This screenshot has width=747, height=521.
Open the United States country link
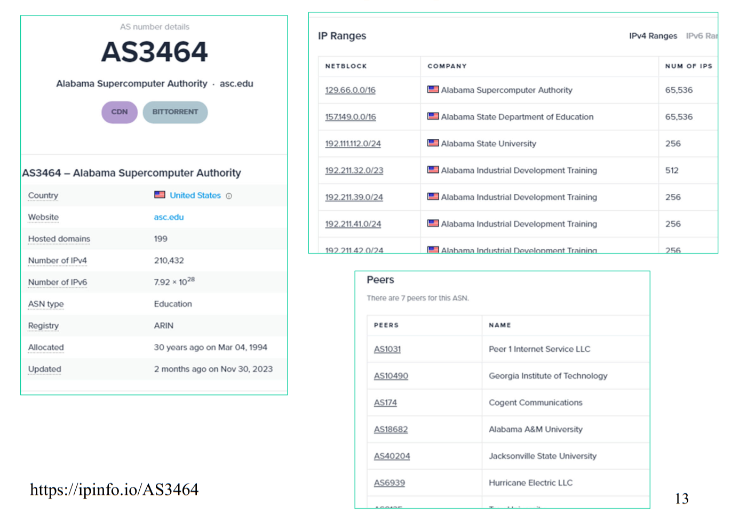[195, 195]
